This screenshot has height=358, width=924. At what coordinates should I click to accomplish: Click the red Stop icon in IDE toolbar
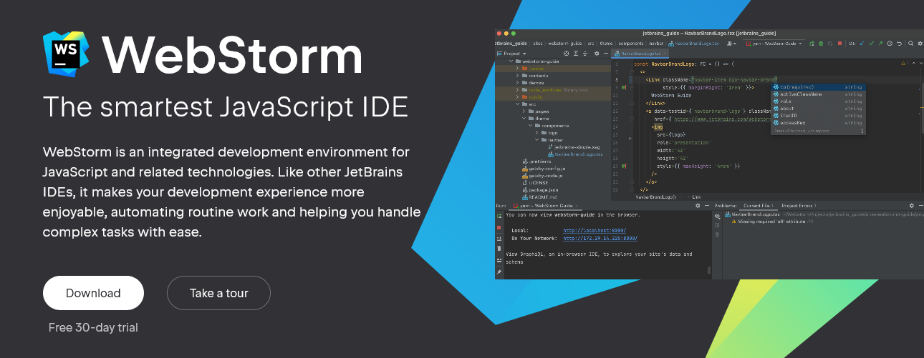click(x=839, y=44)
